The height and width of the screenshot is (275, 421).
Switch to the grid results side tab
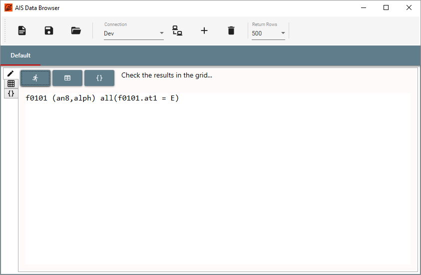[x=10, y=83]
